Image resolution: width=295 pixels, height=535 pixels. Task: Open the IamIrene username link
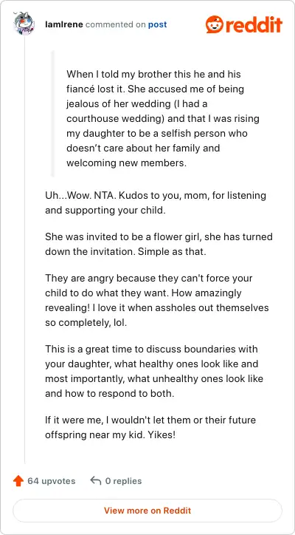(x=64, y=24)
